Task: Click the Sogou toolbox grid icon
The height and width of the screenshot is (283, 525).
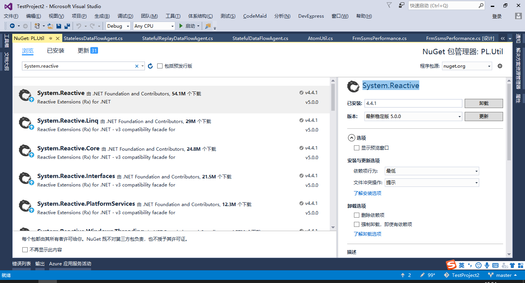Action: click(520, 265)
